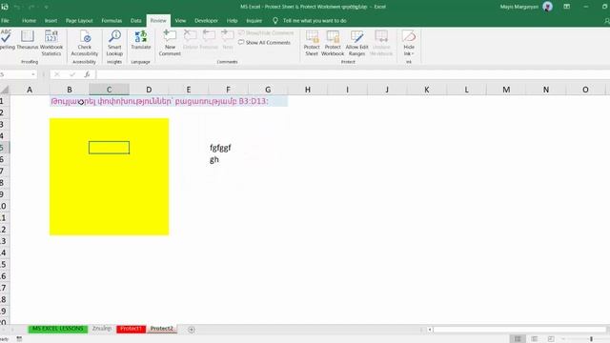Switch to the Formulas tab
Screen dimensions: 610x343
click(x=112, y=21)
